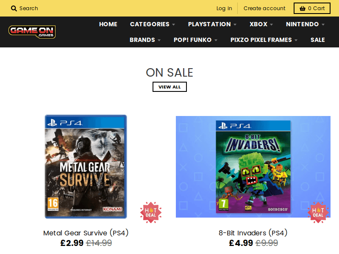Click the shopping basket cart icon

(x=303, y=8)
